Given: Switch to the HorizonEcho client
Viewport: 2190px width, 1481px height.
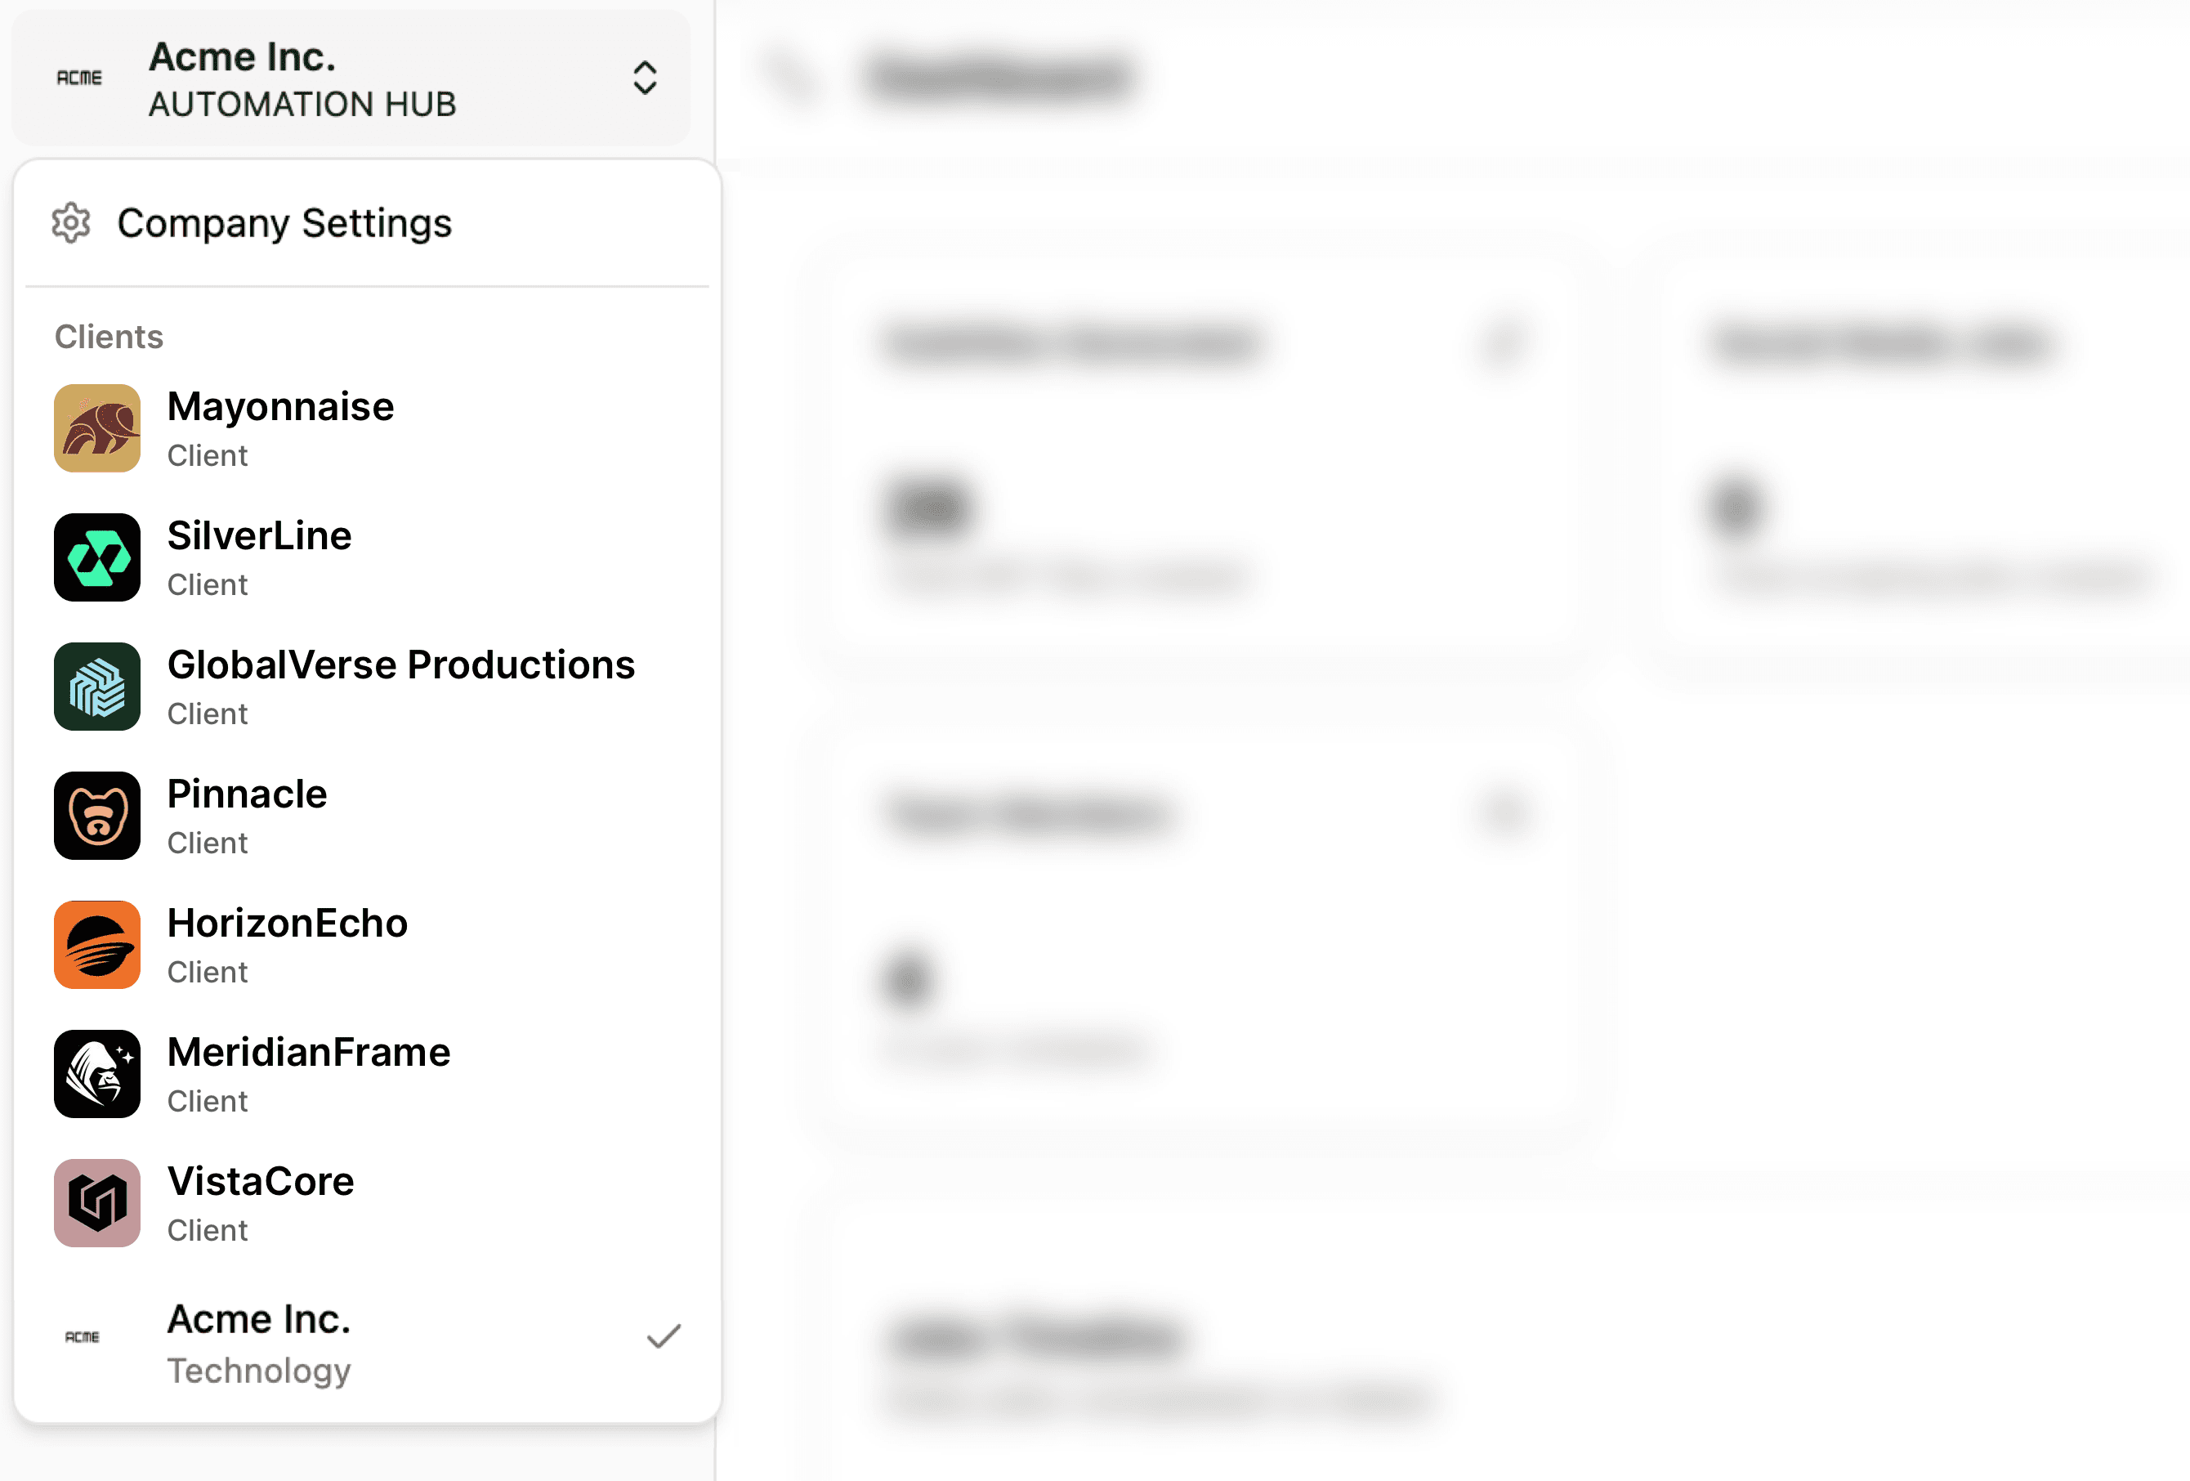Looking at the screenshot, I should point(288,945).
